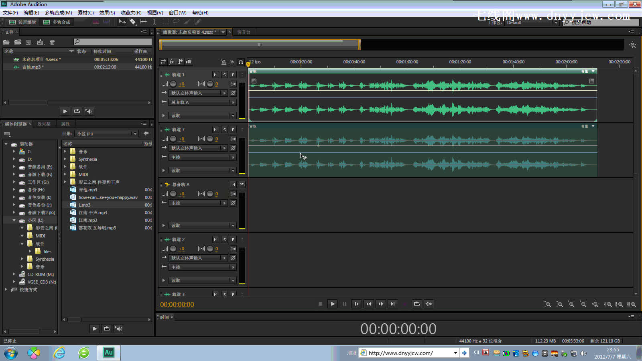Click Files panel search field

point(112,42)
